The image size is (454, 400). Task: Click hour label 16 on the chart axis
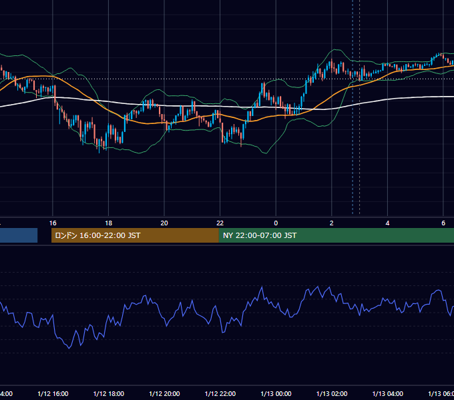pyautogui.click(x=53, y=223)
